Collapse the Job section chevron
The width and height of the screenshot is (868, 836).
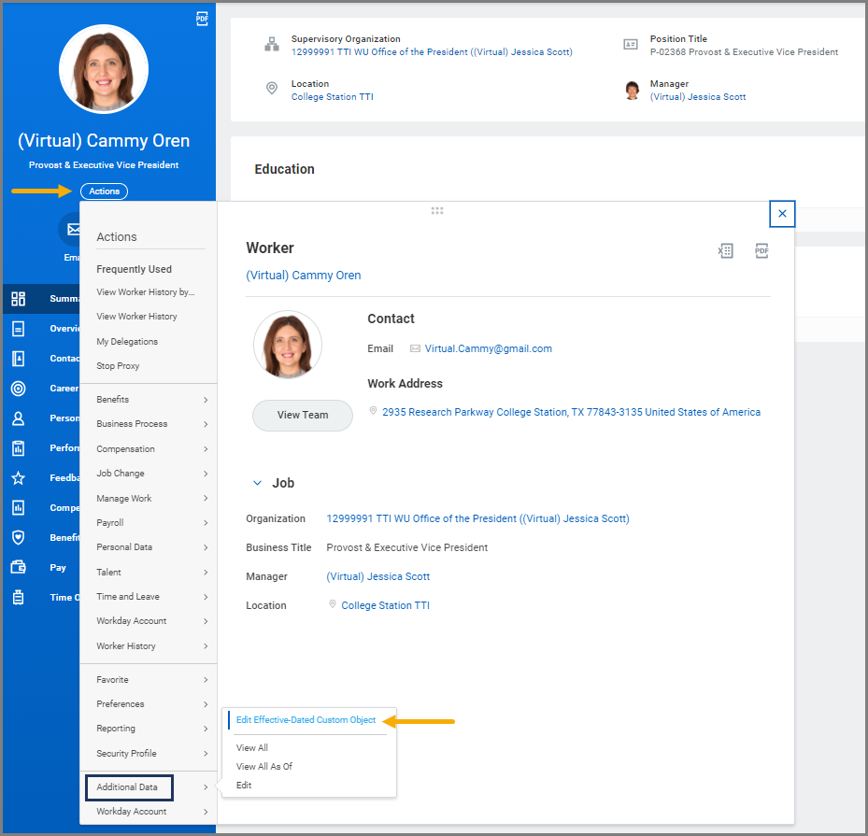258,483
